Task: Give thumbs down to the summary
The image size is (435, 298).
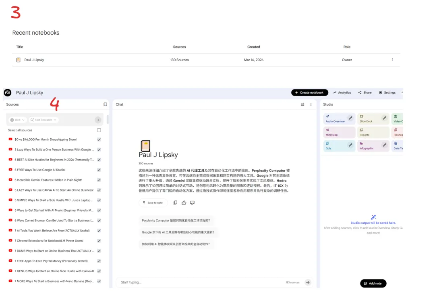Action: pyautogui.click(x=192, y=203)
